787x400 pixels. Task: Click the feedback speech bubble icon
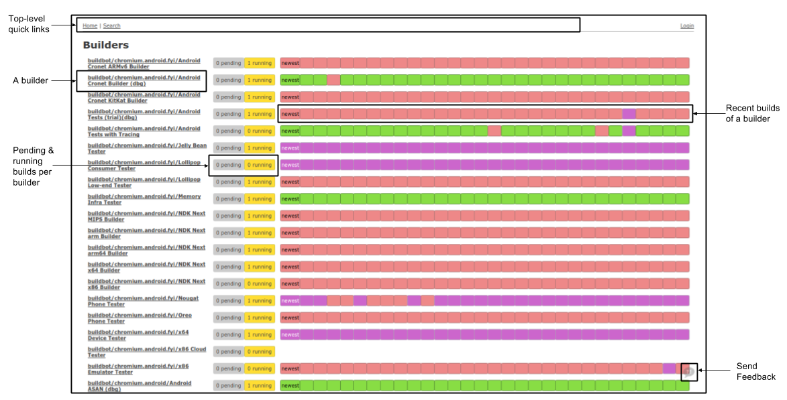click(x=689, y=372)
